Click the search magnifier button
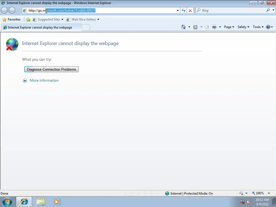Screen dimensions: 276x207 (268, 10)
